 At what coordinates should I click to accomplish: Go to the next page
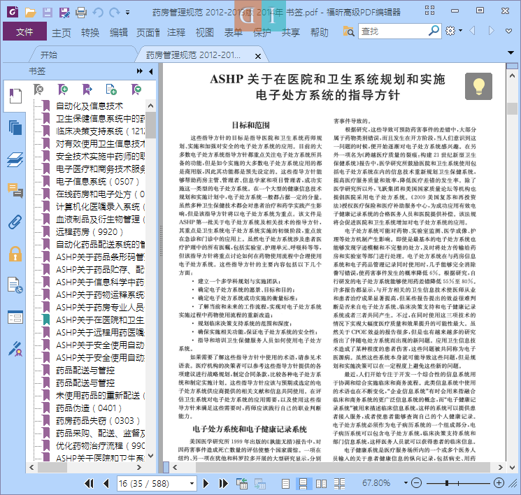[x=206, y=483]
